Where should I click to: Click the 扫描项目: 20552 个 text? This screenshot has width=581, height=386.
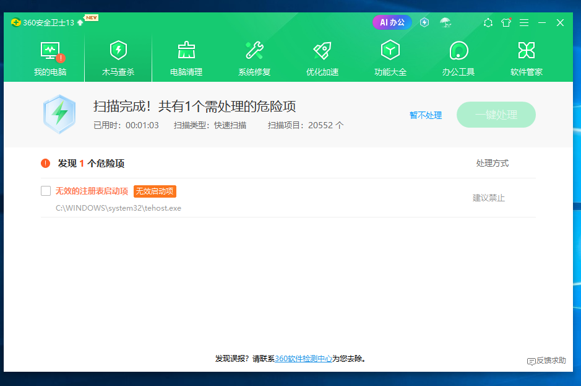point(306,125)
